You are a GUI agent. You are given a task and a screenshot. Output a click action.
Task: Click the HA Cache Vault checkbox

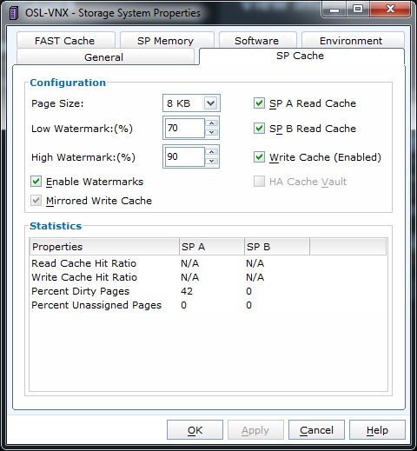point(259,182)
